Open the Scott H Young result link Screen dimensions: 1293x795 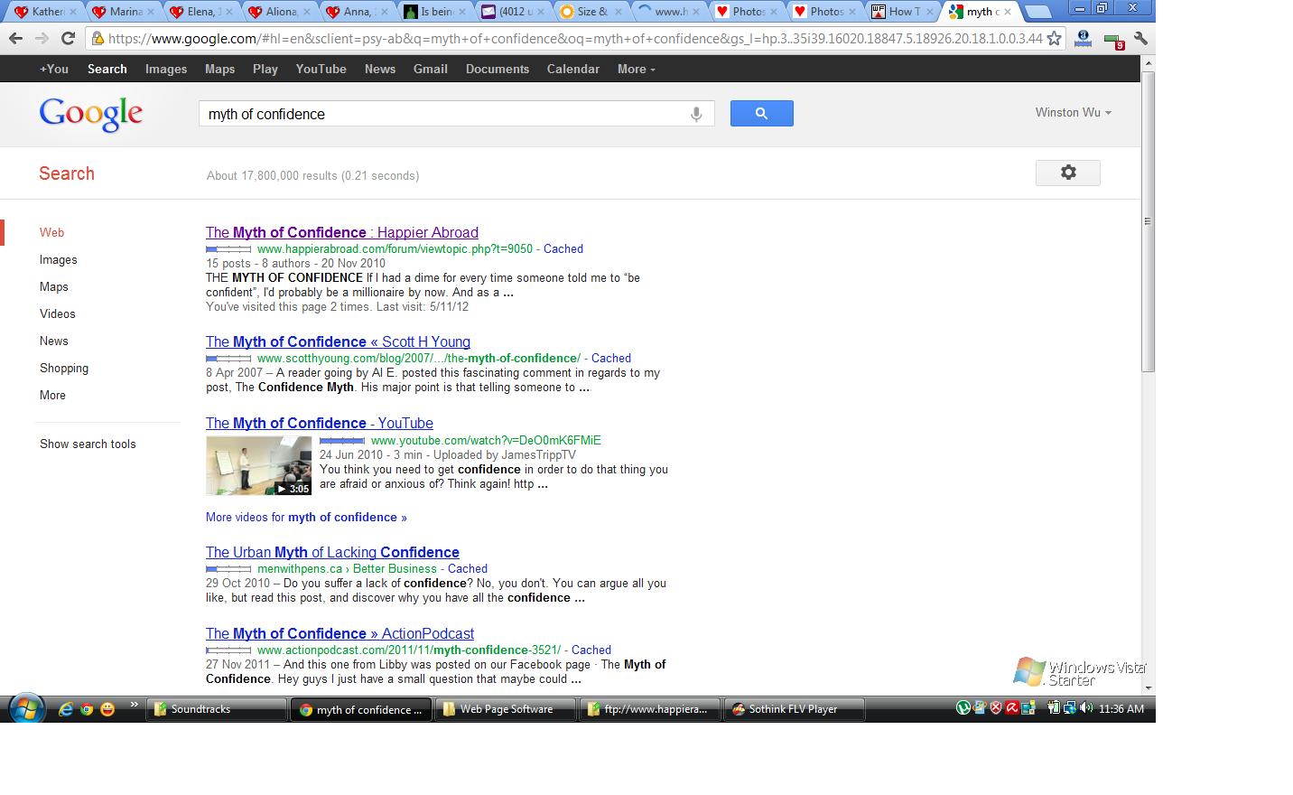338,341
